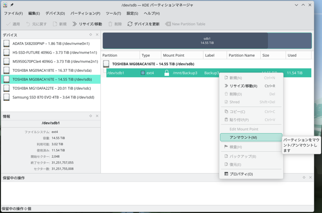Select the ADATA SX8200PNP device
The width and height of the screenshot is (322, 213).
tap(50, 44)
